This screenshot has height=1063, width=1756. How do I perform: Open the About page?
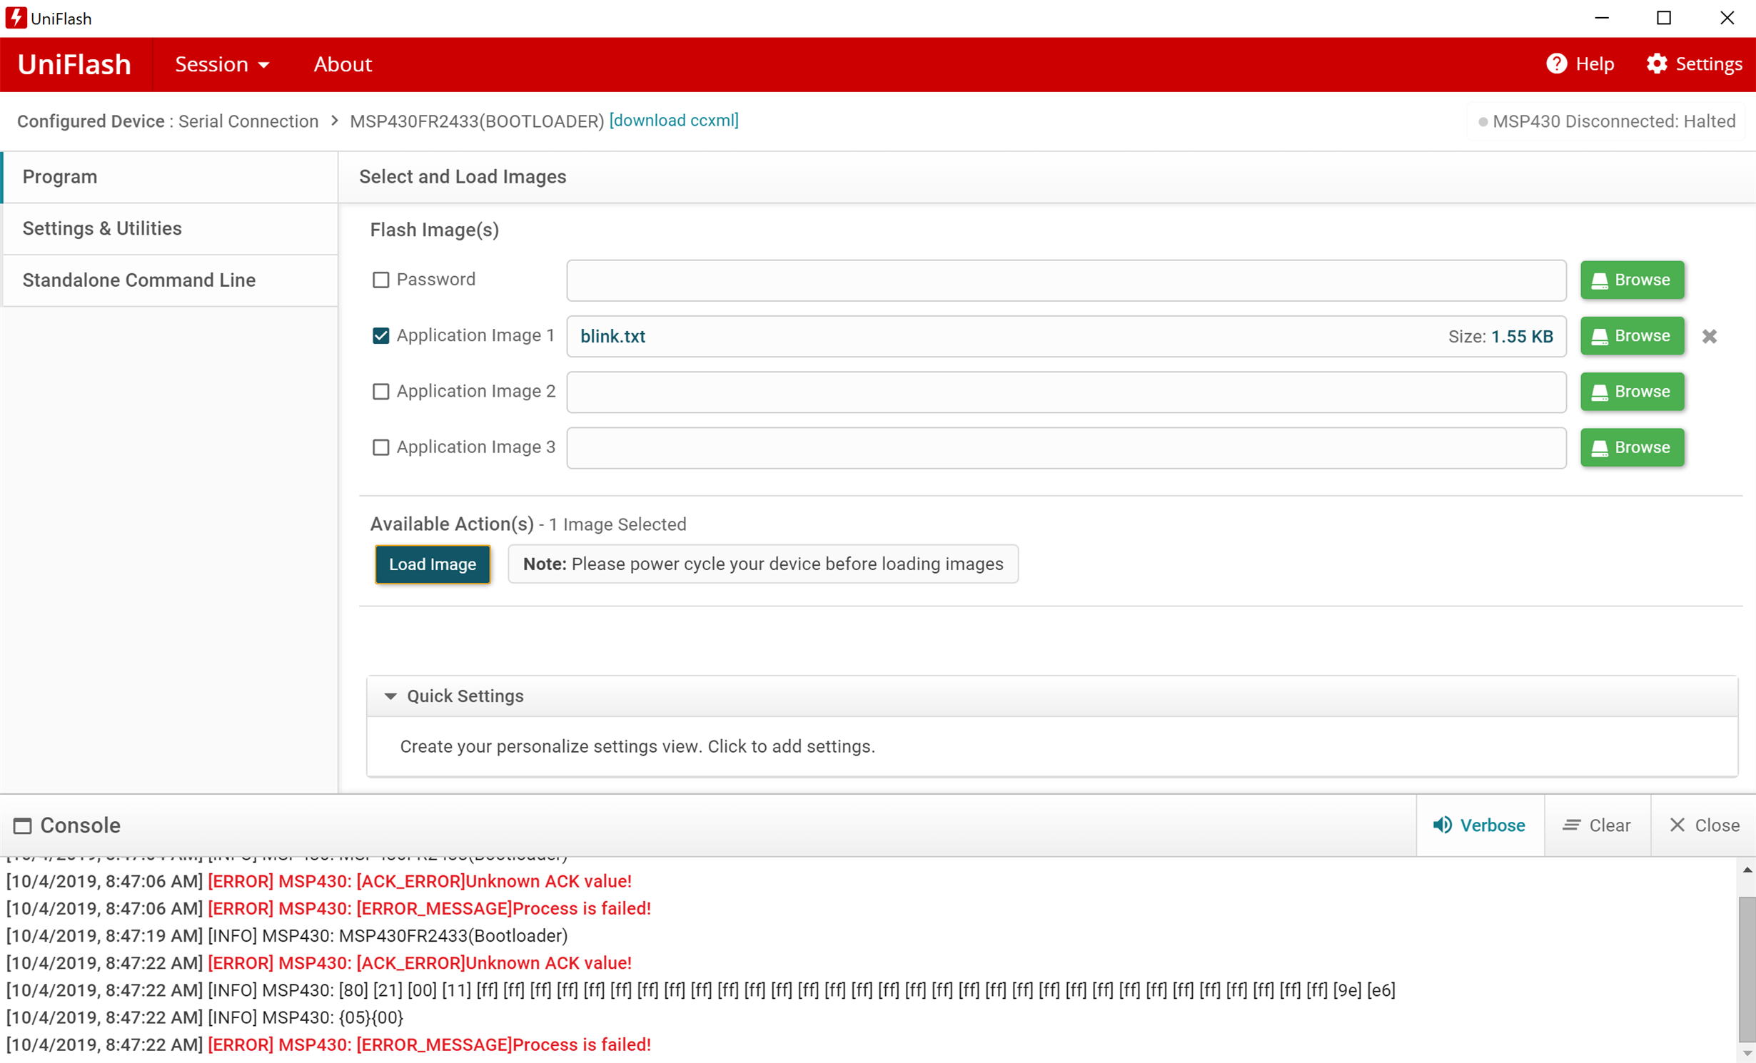(x=343, y=64)
